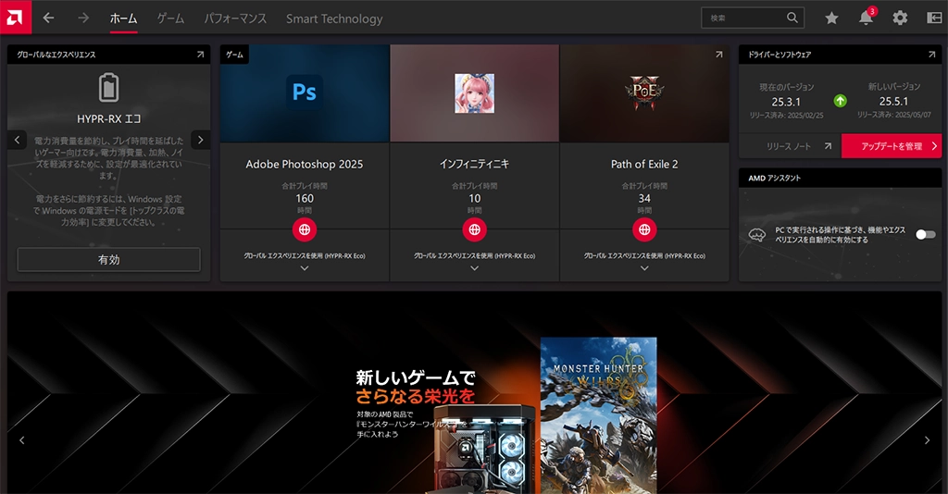
Task: Click the HYPR-RX エコ heading
Action: click(109, 119)
